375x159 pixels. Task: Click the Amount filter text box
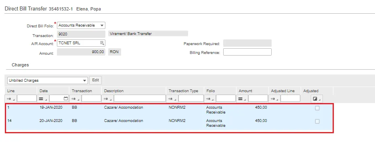pos(258,98)
